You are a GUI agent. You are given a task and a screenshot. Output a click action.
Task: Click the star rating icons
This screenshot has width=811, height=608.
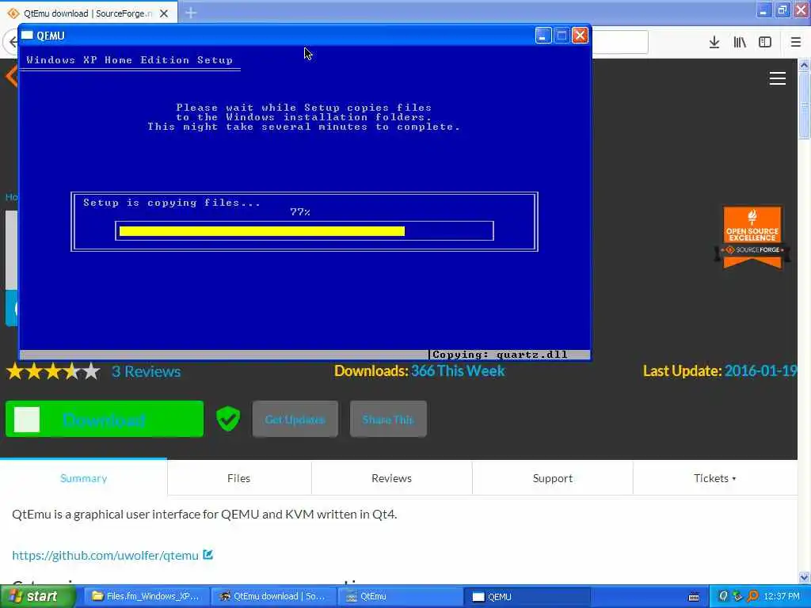click(53, 371)
